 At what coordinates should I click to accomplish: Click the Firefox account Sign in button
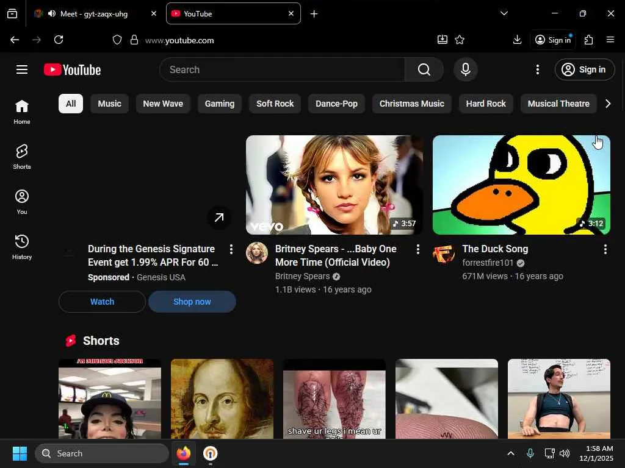[553, 40]
